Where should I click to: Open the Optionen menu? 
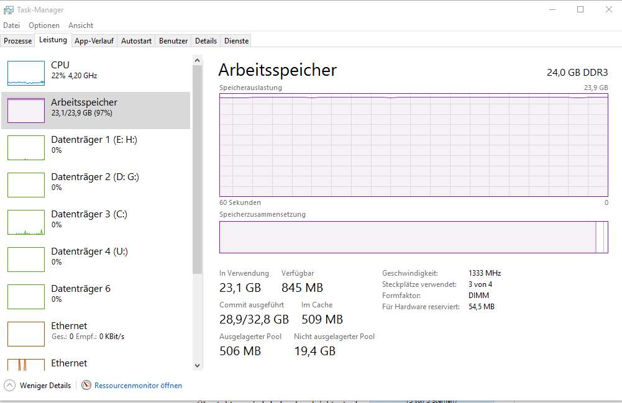click(44, 25)
